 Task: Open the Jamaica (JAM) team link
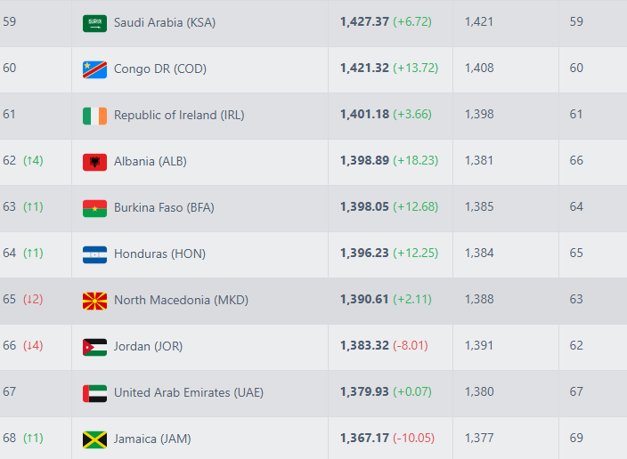click(x=152, y=439)
